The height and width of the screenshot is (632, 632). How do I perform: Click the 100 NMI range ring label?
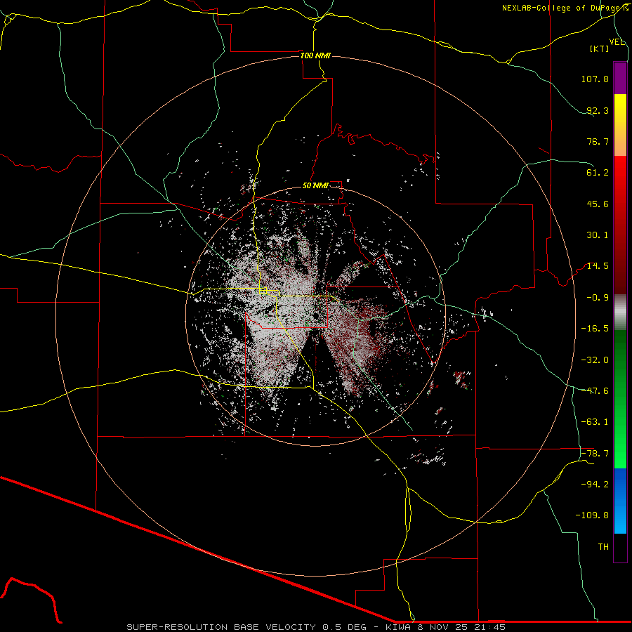click(x=315, y=55)
